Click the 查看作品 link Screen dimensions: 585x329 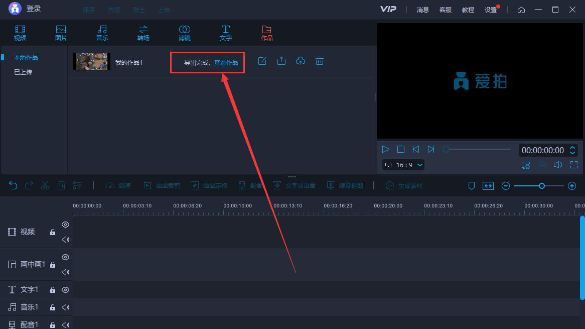226,62
